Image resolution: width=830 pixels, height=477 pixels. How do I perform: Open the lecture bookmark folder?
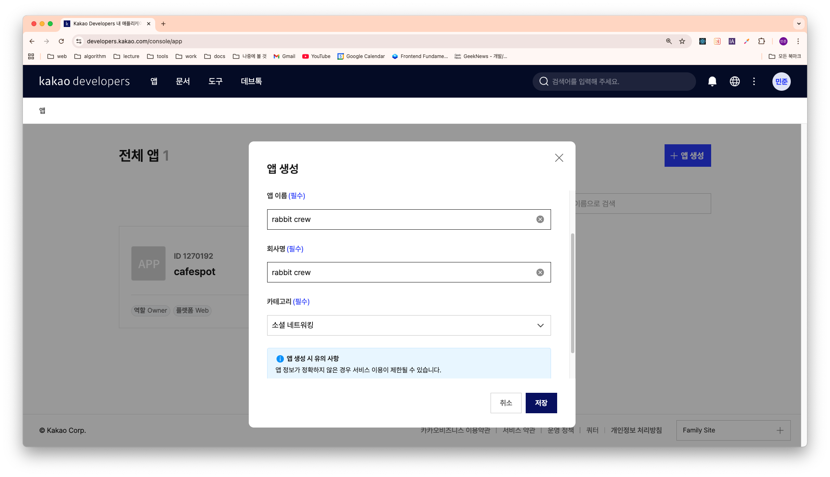(127, 56)
